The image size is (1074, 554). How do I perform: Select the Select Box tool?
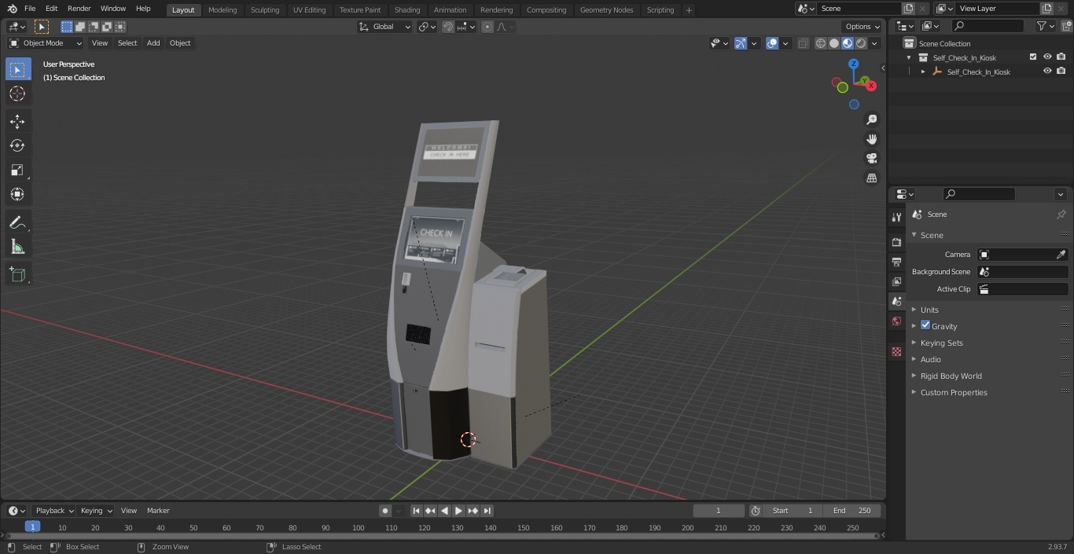tap(17, 69)
